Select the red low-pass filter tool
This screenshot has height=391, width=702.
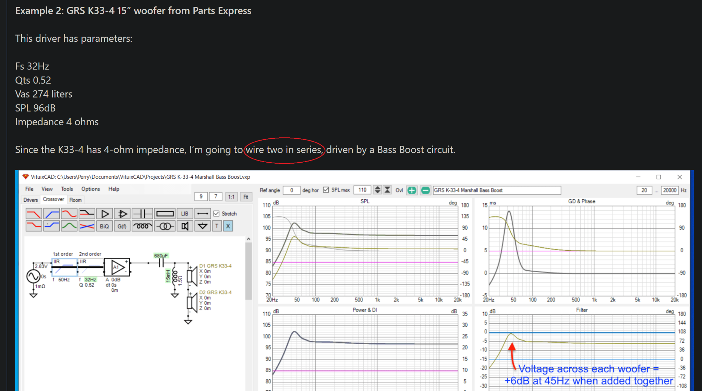pos(34,214)
